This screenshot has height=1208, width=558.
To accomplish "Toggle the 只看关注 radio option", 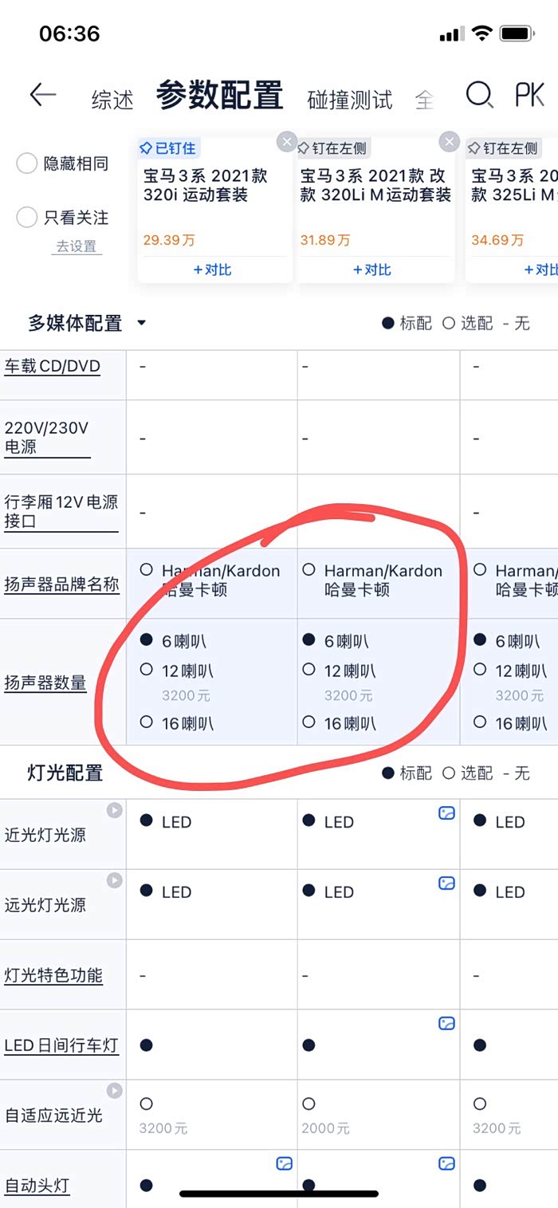I will 27,217.
